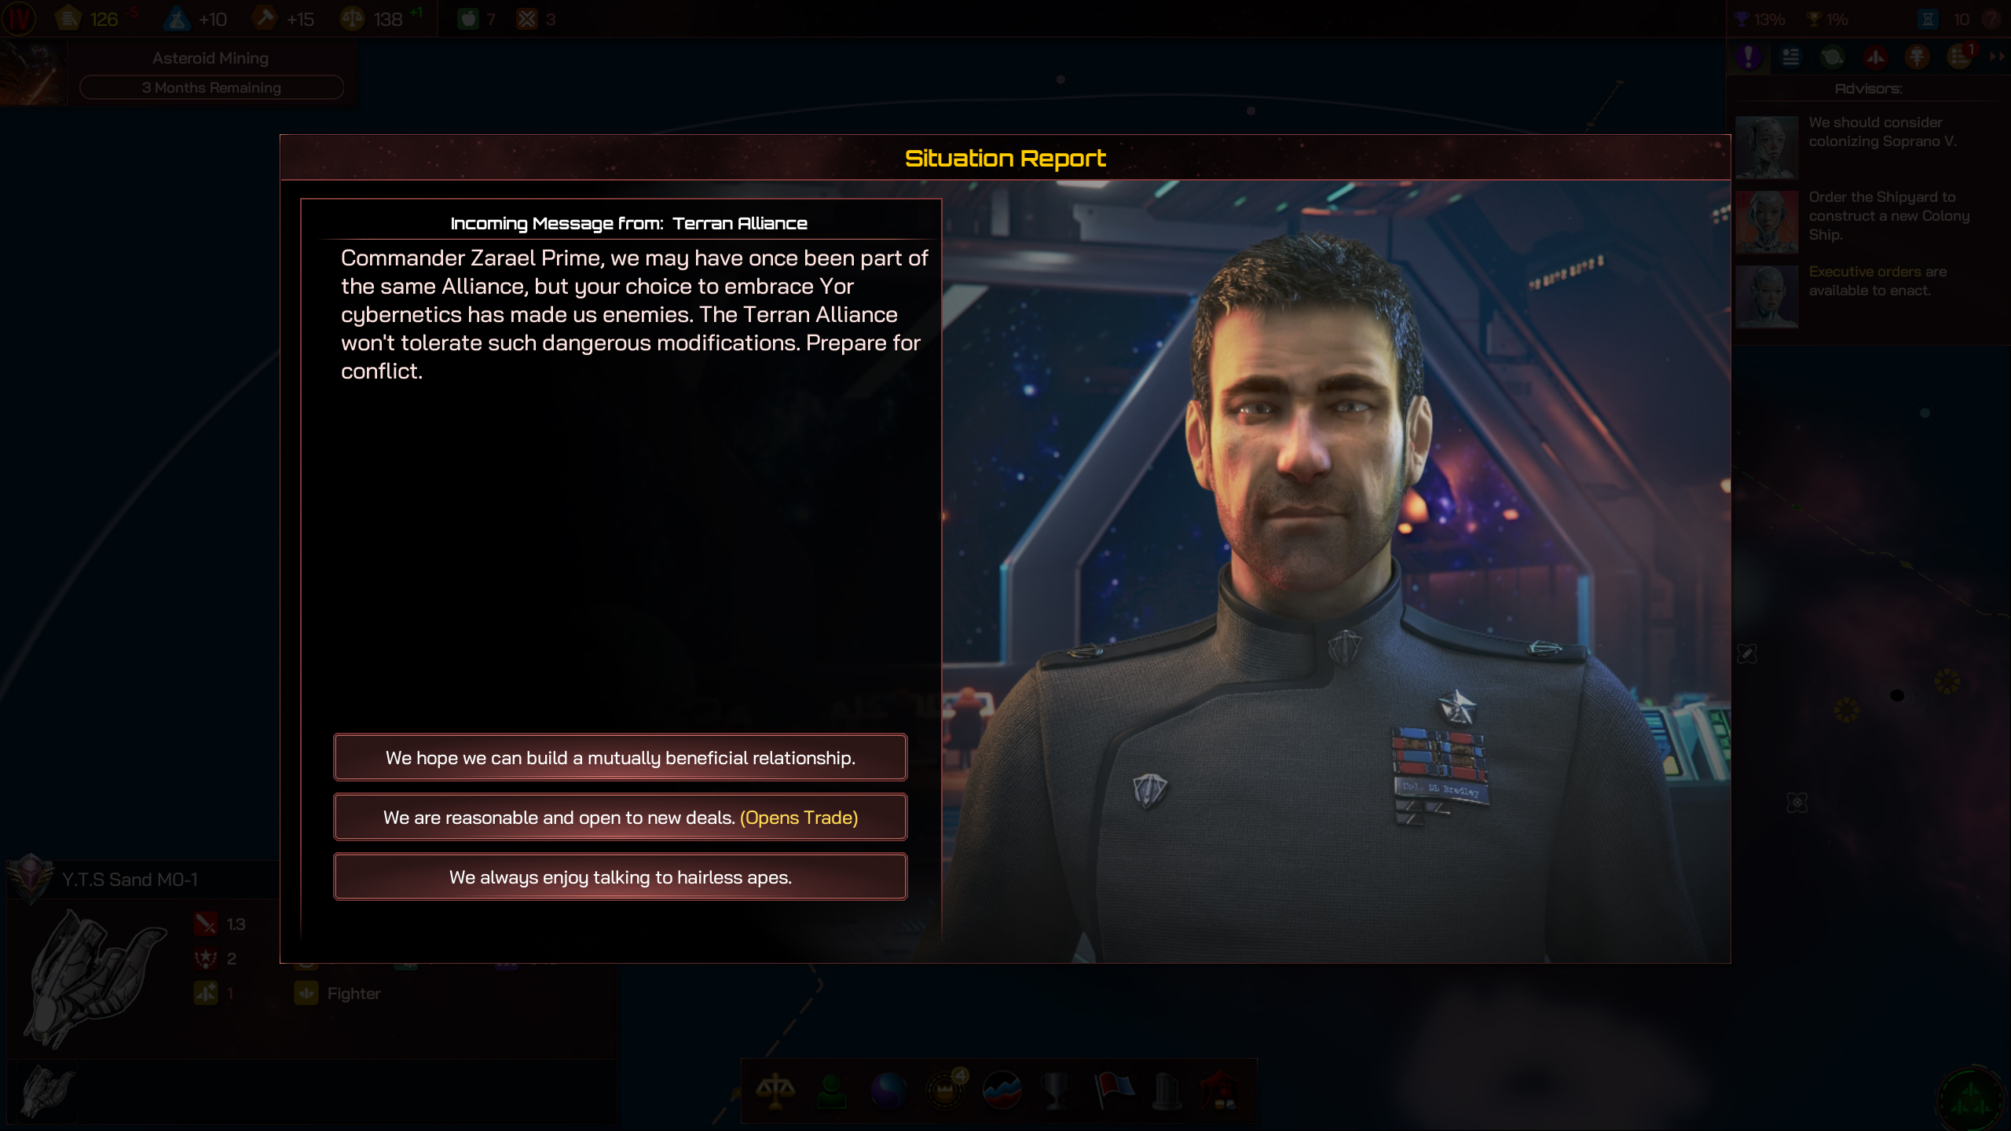Select the orange shipyard tab
2011x1131 pixels.
point(1917,57)
